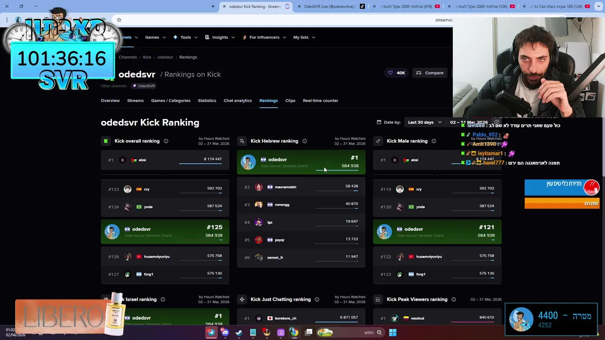The height and width of the screenshot is (340, 605).
Task: Open info icon beside Kick Hebrew ranking
Action: coord(304,141)
